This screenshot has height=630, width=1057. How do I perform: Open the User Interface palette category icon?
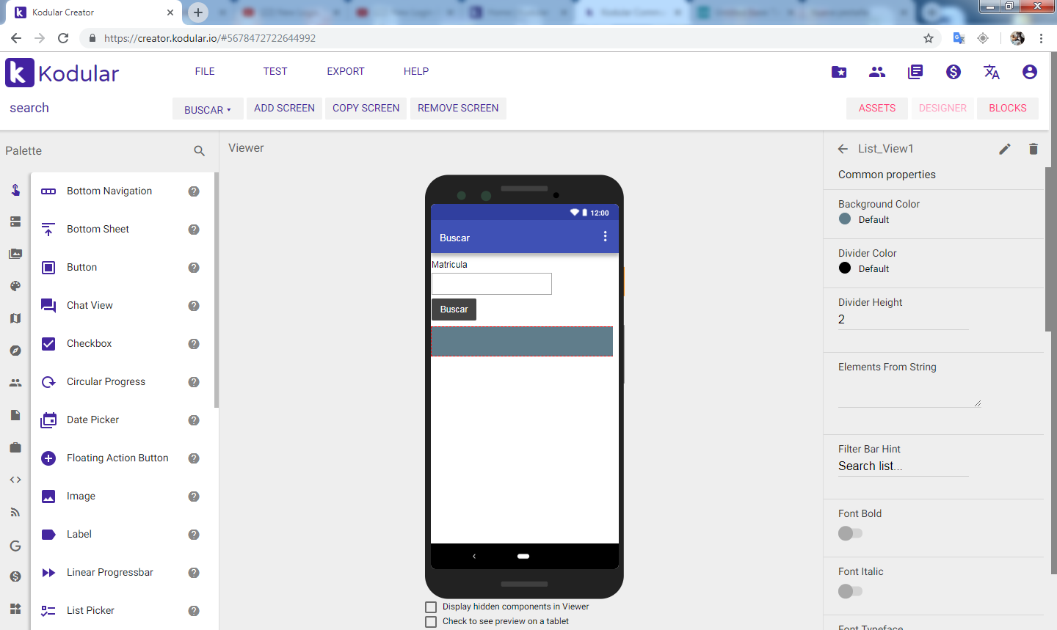15,190
